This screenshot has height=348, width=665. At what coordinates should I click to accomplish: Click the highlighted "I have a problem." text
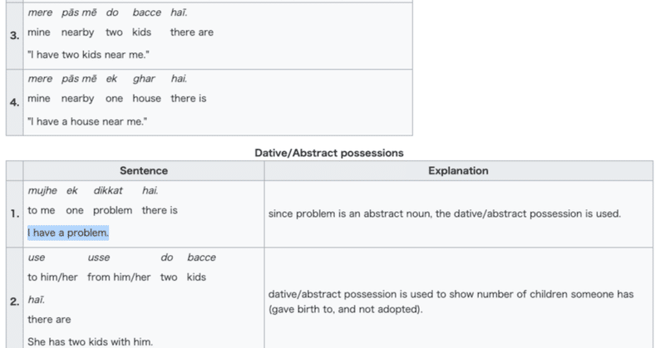point(68,233)
